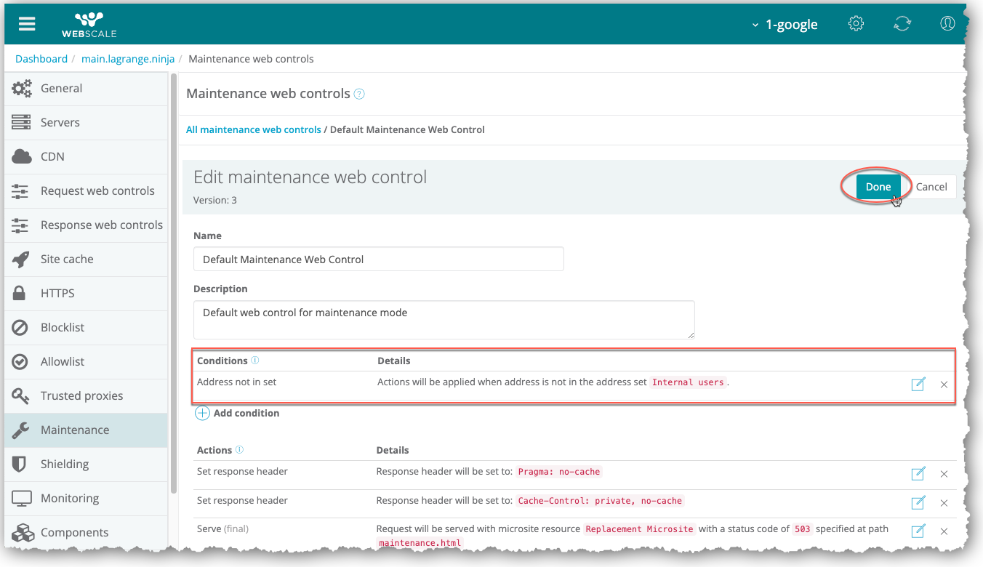Expand the 1-google account dropdown
Image resolution: width=983 pixels, height=567 pixels.
(785, 24)
